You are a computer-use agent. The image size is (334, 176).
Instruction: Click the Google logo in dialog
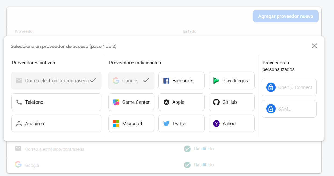pyautogui.click(x=116, y=80)
